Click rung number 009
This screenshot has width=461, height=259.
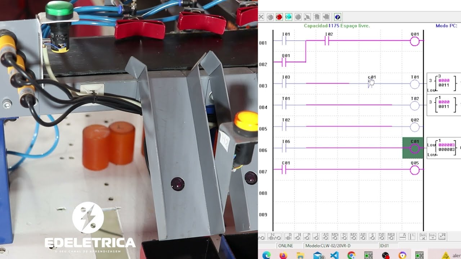pyautogui.click(x=263, y=215)
